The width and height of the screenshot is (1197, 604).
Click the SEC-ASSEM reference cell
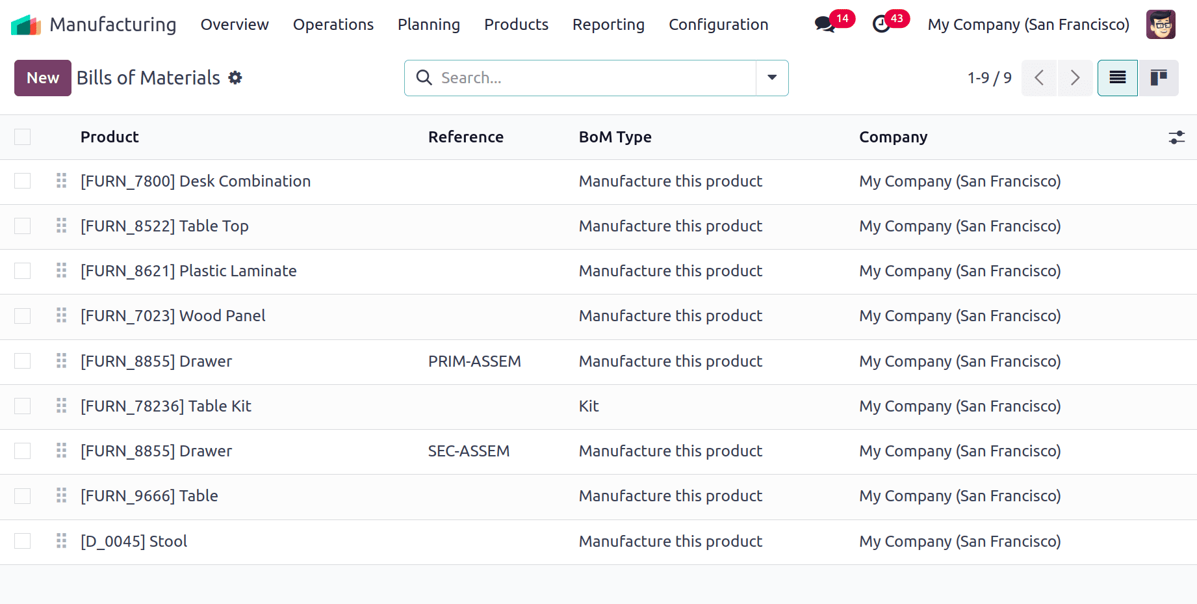469,451
